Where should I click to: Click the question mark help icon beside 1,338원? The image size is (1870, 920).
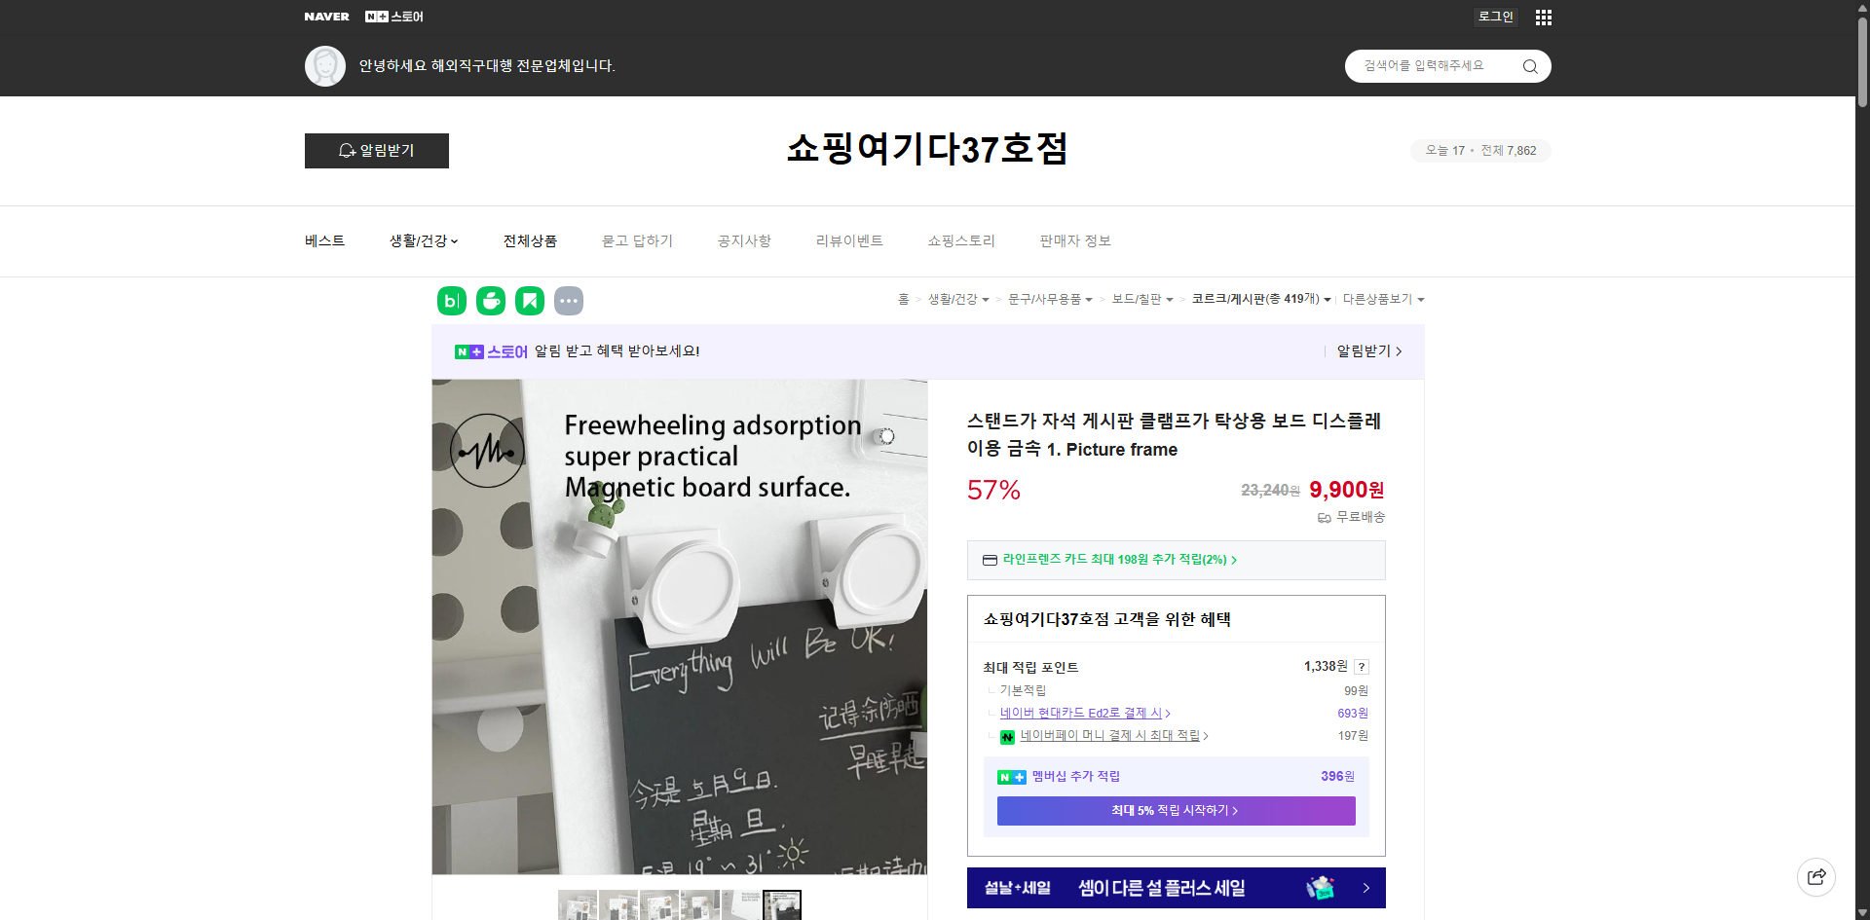click(1362, 667)
